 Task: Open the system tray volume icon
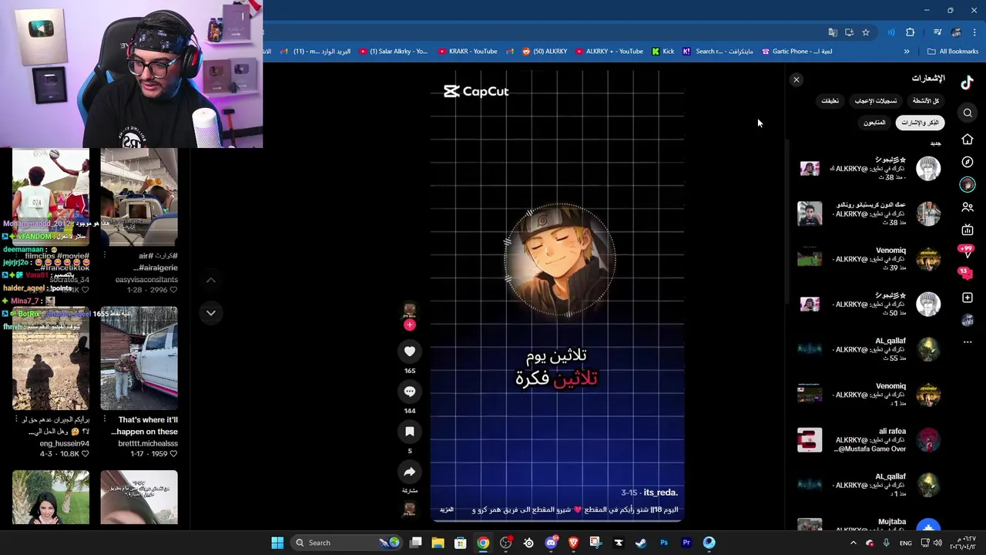[937, 543]
